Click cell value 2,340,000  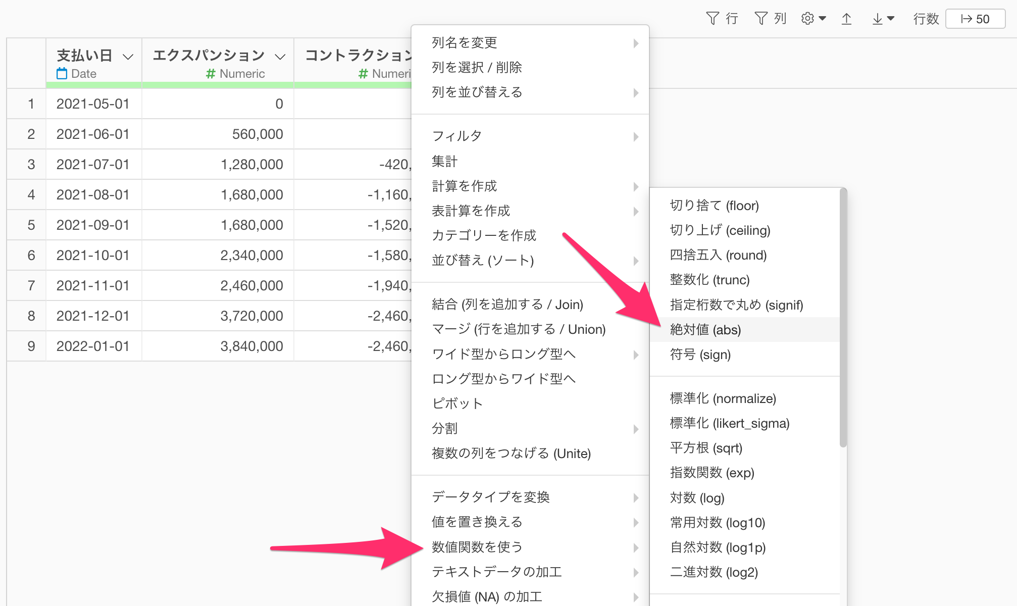pos(218,255)
